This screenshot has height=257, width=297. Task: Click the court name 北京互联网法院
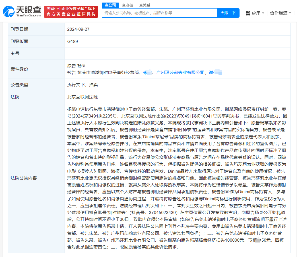[82, 97]
